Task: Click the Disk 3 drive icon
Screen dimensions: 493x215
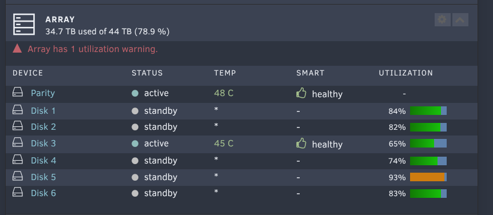Action: pos(18,143)
